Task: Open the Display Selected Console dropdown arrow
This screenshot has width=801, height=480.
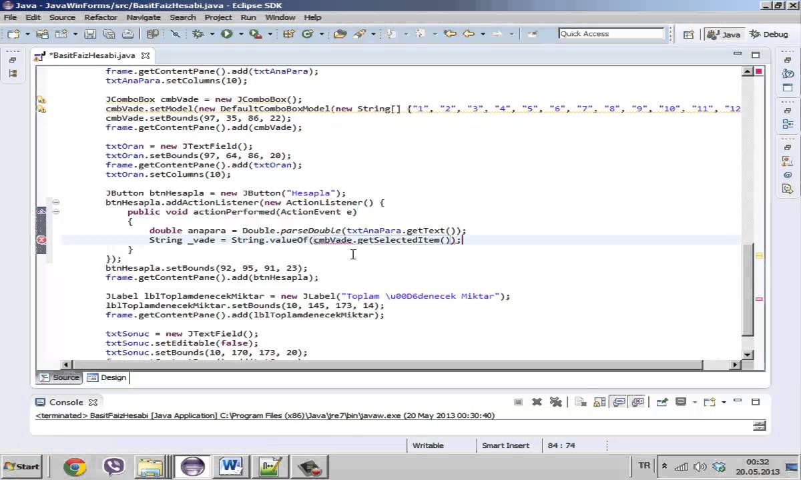Action: 695,402
